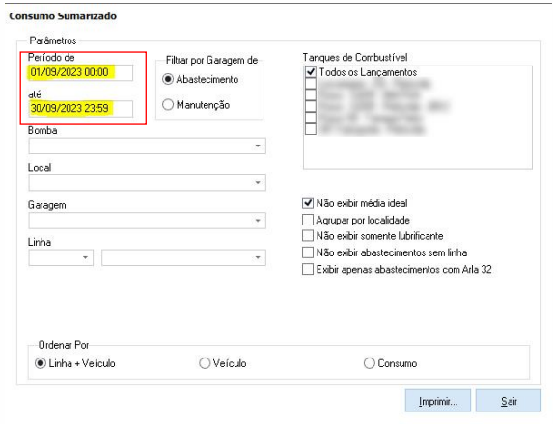This screenshot has height=424, width=553.
Task: Enable 'Exibir apenas abastecimentos com Arla 32'
Action: pos(308,269)
